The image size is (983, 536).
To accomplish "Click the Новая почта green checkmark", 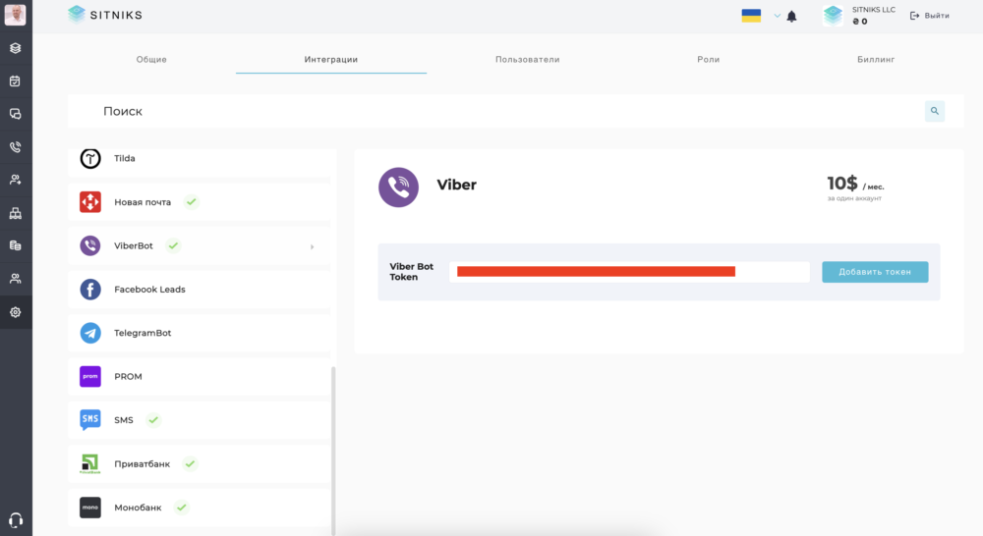I will click(x=192, y=201).
